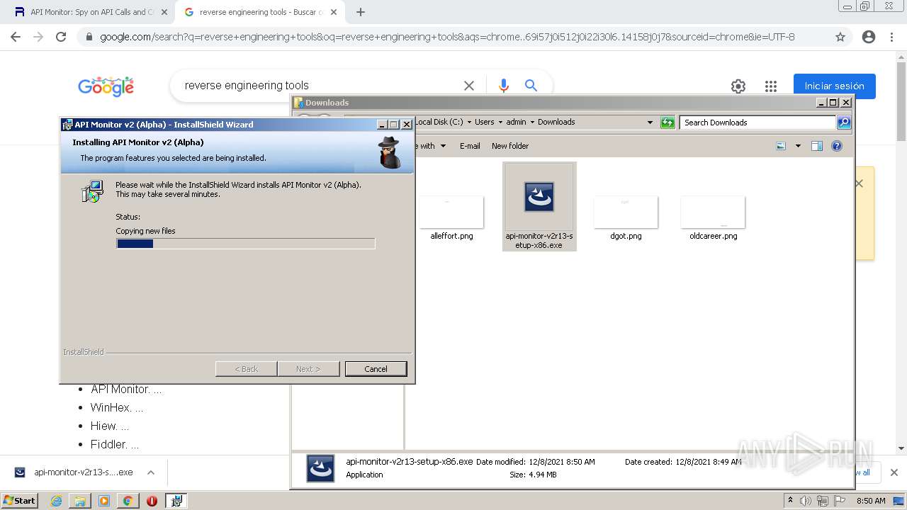Go back in Chrome

pyautogui.click(x=16, y=37)
